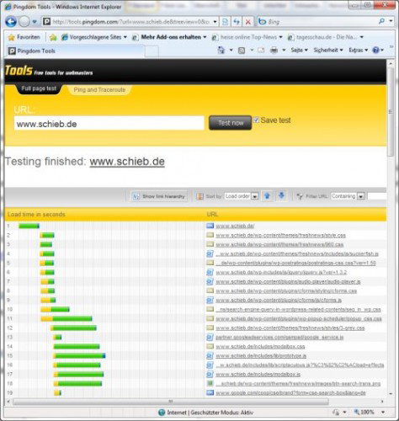Click the browser Back arrow button
The image size is (399, 421).
coord(11,21)
